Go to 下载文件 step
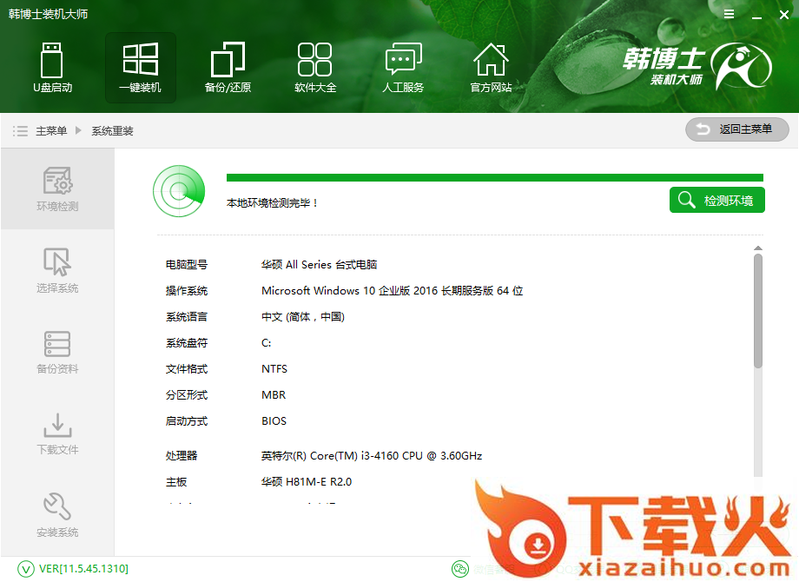This screenshot has height=582, width=799. [x=57, y=433]
